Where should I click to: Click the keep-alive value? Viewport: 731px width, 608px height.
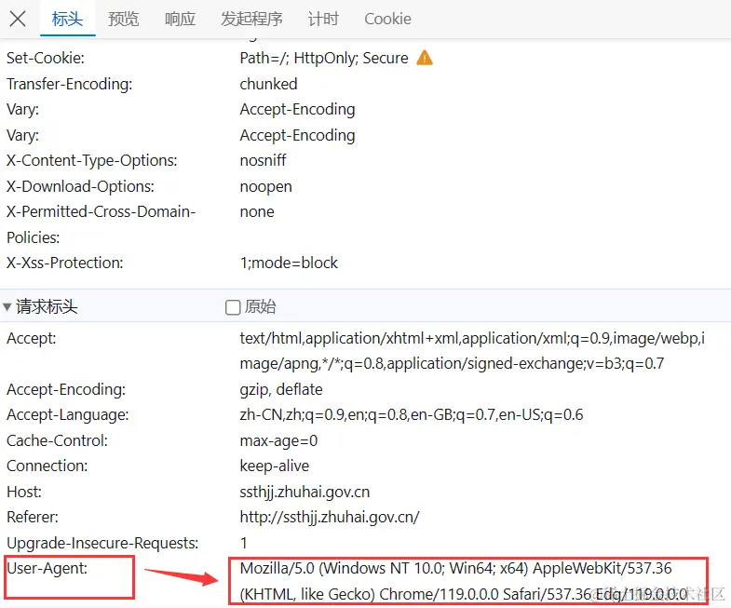pos(274,466)
